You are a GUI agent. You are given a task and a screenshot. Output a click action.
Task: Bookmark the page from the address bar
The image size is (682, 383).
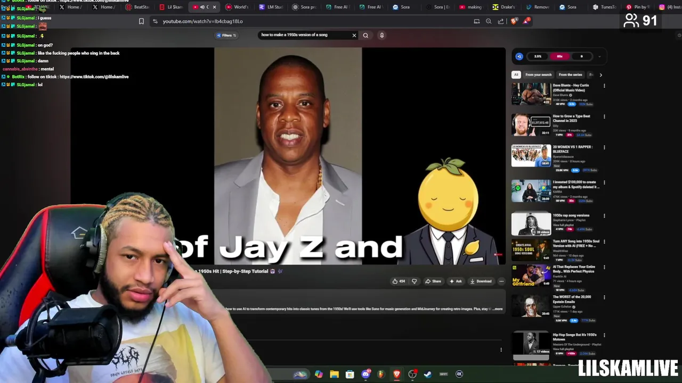[141, 21]
